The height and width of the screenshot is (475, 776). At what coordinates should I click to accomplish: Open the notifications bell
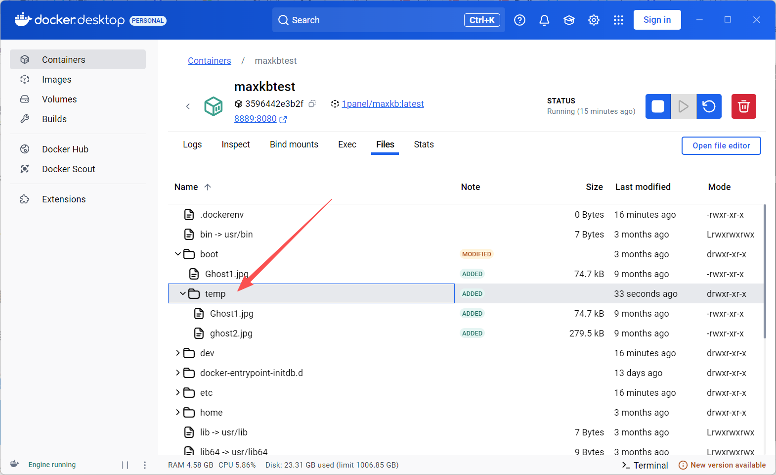click(544, 20)
